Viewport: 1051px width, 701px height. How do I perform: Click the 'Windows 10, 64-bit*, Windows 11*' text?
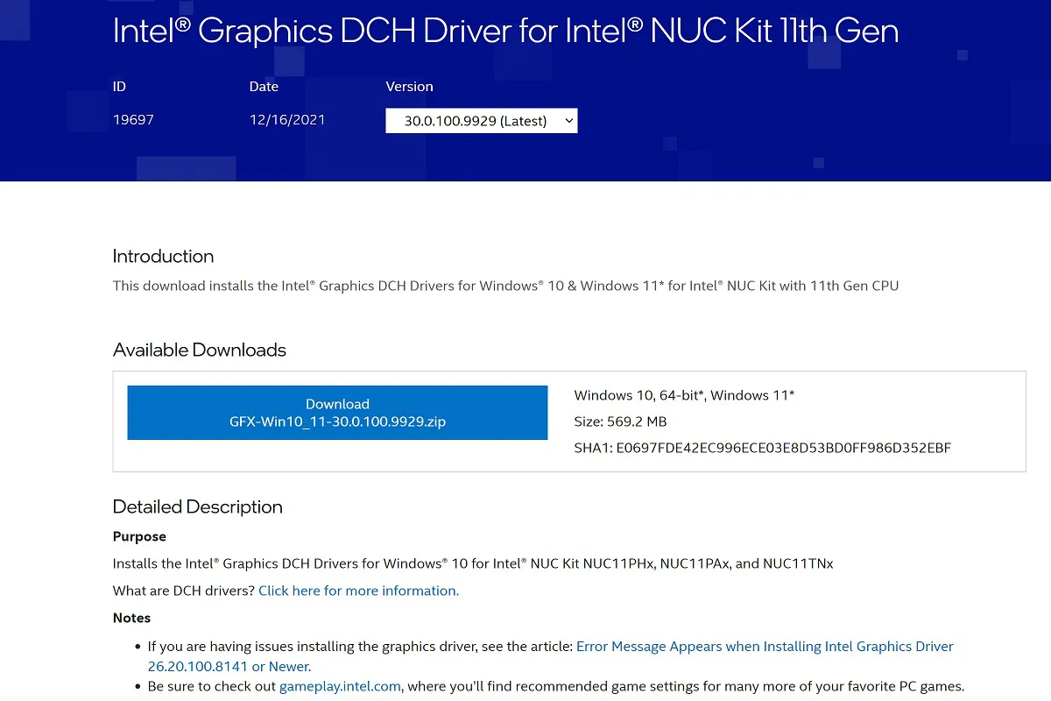684,395
